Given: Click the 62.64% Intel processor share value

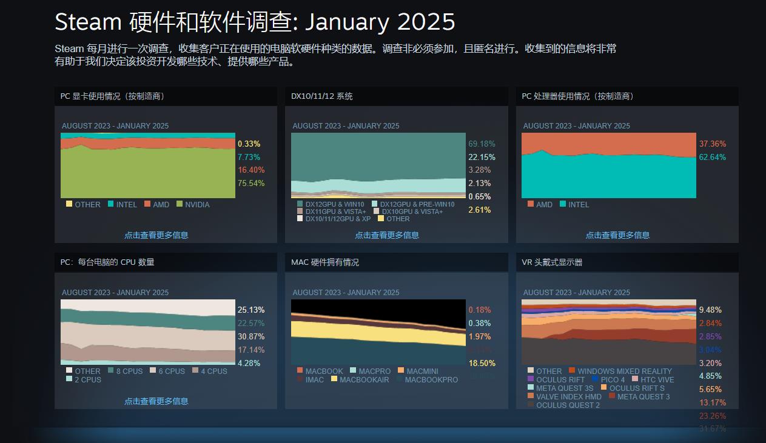Looking at the screenshot, I should coord(712,157).
